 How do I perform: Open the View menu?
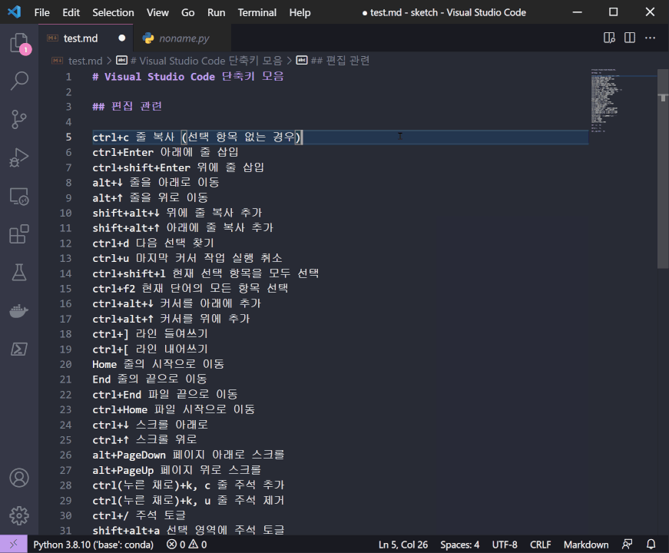click(157, 12)
